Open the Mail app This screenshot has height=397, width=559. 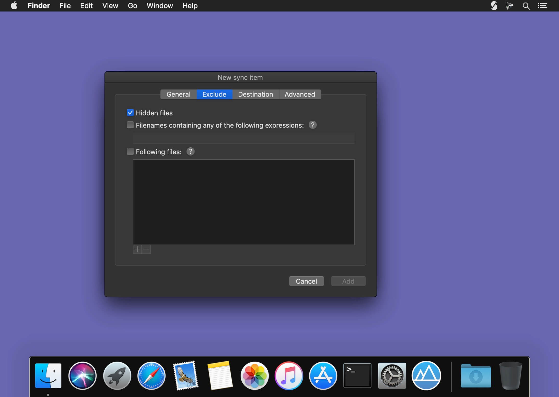[186, 375]
